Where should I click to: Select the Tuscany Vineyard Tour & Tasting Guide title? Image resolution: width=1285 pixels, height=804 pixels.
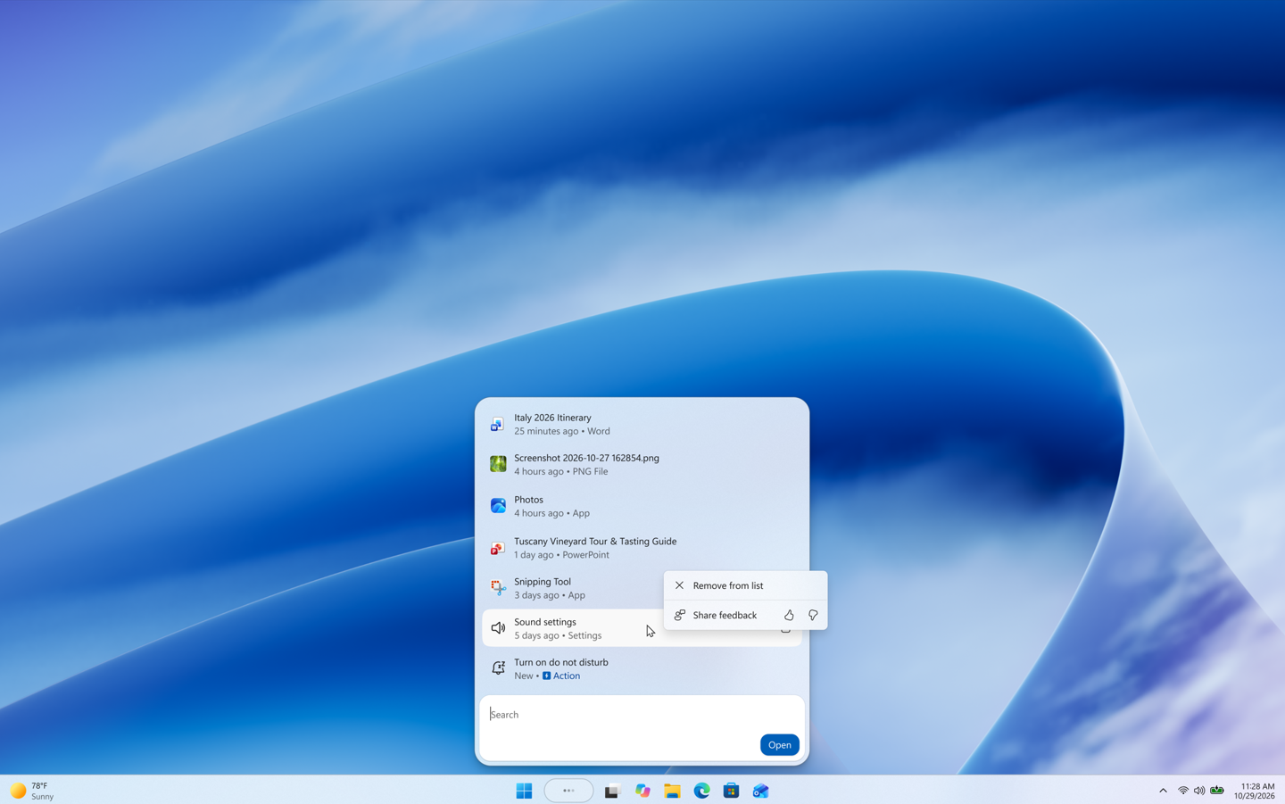point(595,541)
